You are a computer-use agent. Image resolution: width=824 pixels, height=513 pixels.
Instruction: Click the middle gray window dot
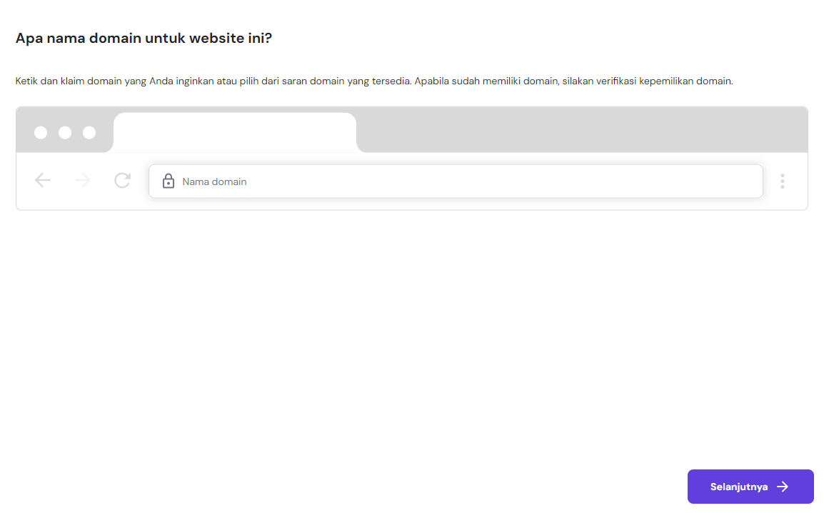tap(65, 131)
